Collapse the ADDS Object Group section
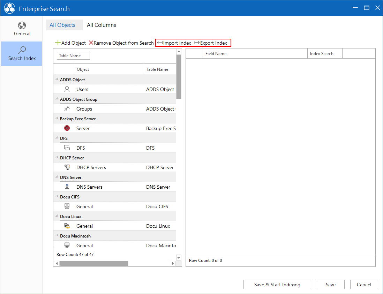 (57, 99)
